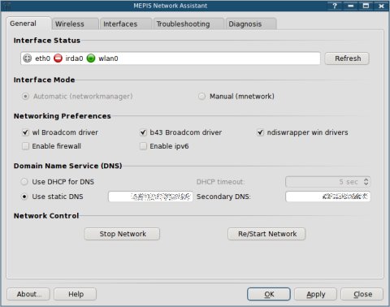Click the red irda0 status icon
390x307 pixels.
[58, 58]
